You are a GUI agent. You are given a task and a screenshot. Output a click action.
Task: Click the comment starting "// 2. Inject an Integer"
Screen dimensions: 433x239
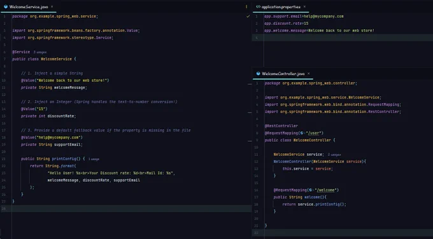pos(99,102)
